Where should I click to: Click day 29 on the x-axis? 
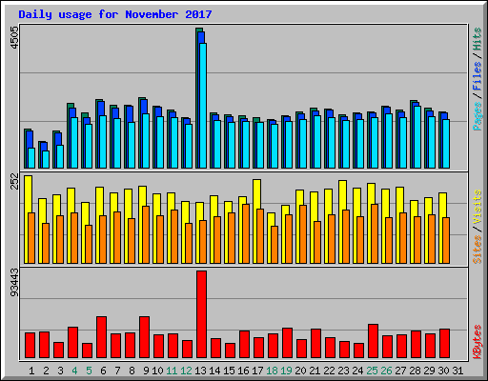click(429, 371)
